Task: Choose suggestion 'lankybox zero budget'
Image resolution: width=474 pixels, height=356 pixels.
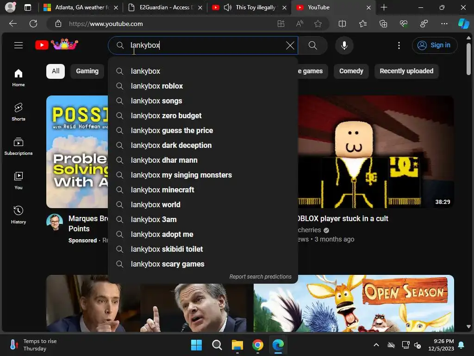Action: (203, 115)
